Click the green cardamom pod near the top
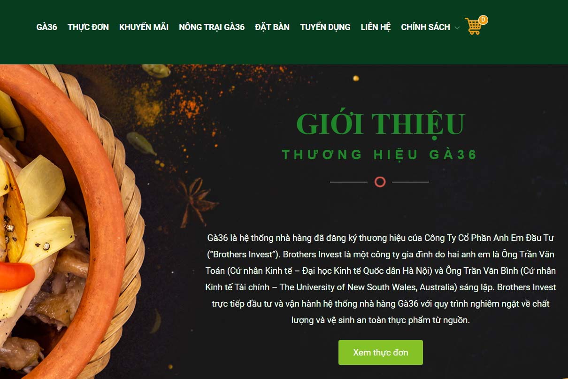568x379 pixels. [156, 71]
